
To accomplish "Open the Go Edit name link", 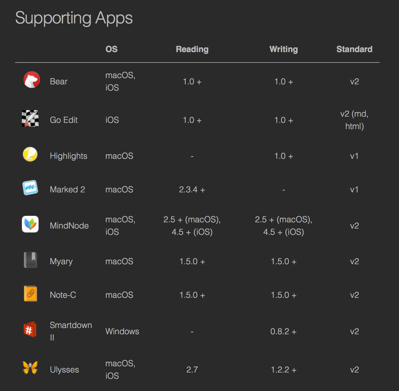I will (64, 120).
